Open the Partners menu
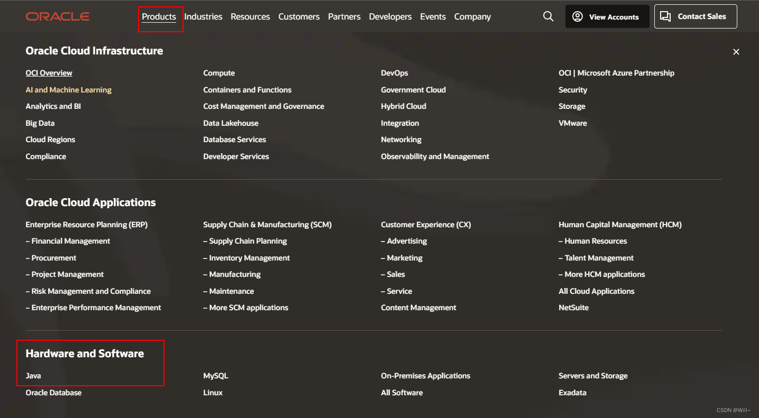 tap(344, 17)
